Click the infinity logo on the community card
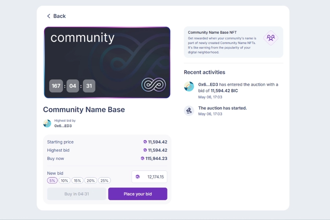The height and width of the screenshot is (220, 330). pyautogui.click(x=154, y=85)
